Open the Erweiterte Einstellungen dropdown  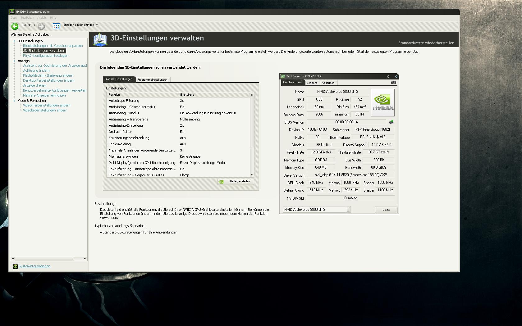click(97, 25)
